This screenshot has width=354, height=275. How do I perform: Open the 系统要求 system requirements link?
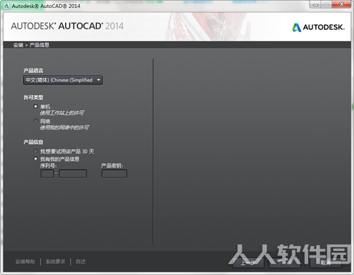tap(55, 261)
